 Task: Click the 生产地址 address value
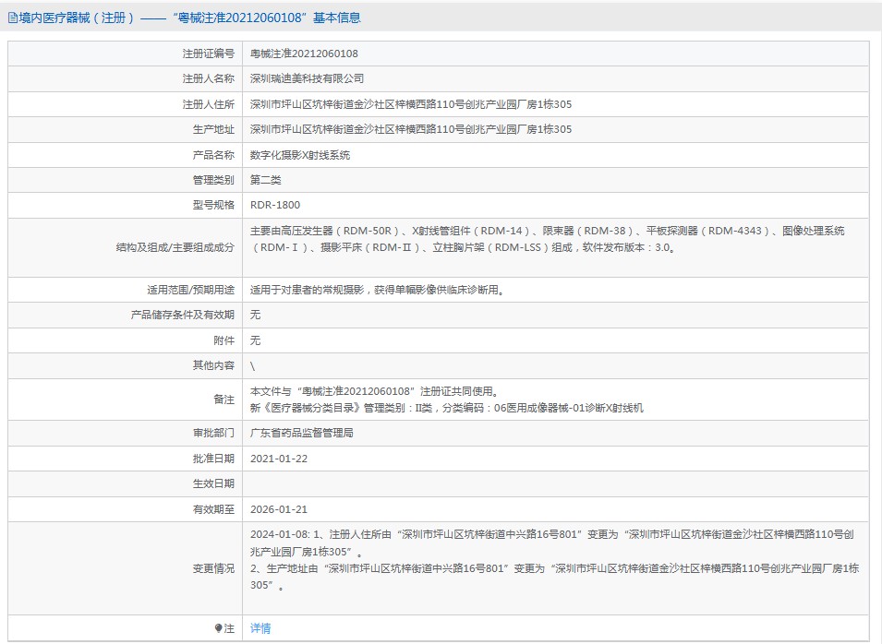[410, 130]
